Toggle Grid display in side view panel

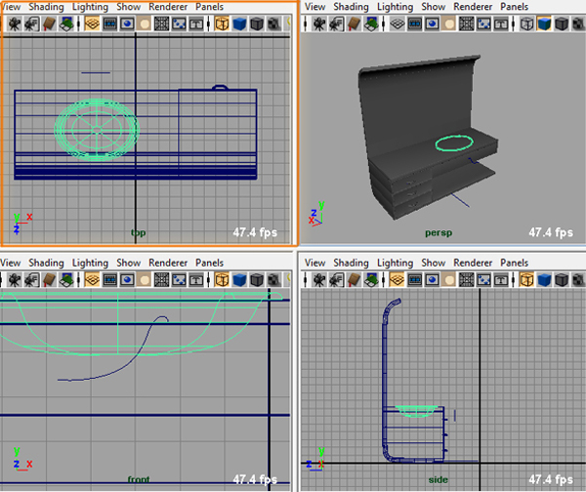point(397,280)
